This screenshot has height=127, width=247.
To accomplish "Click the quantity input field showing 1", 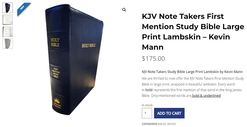I will pyautogui.click(x=147, y=113).
